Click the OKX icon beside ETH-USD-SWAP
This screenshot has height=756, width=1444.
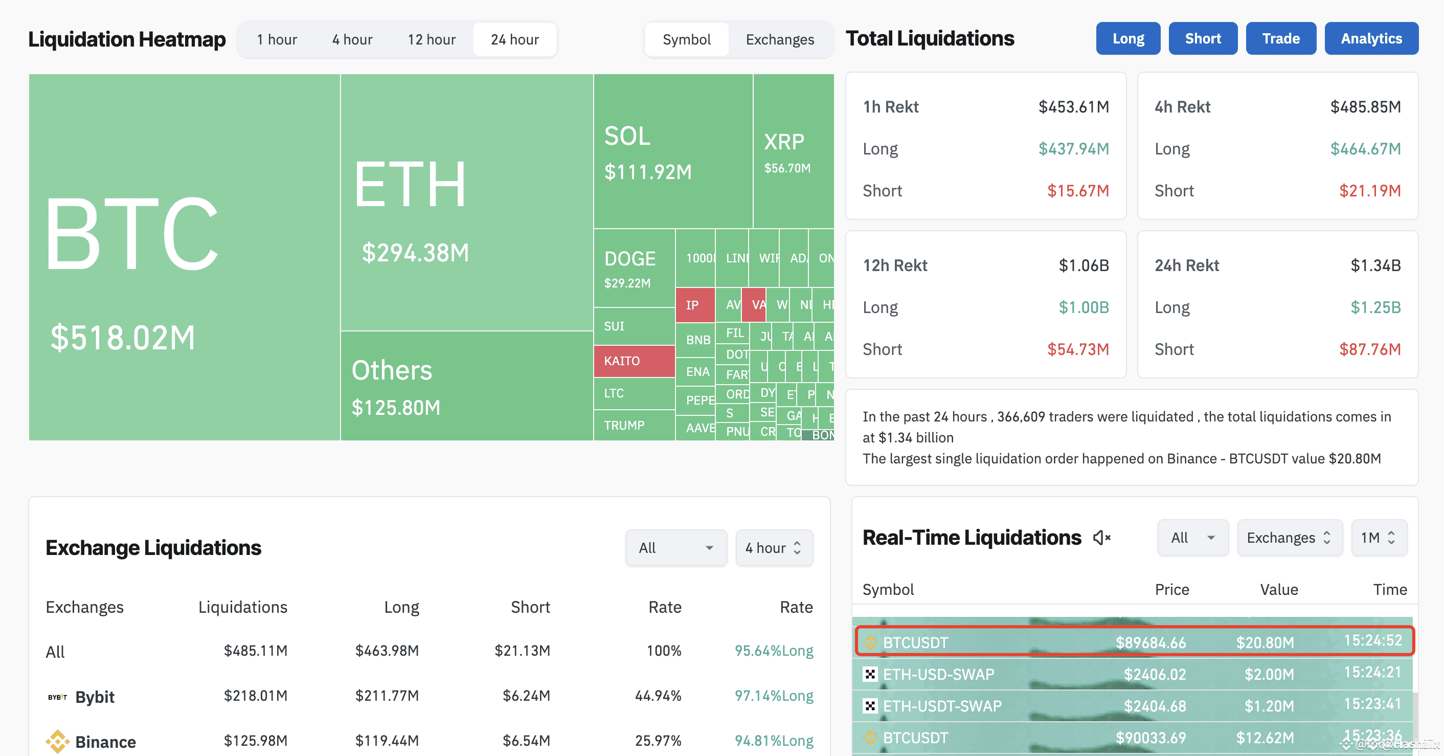pos(870,674)
